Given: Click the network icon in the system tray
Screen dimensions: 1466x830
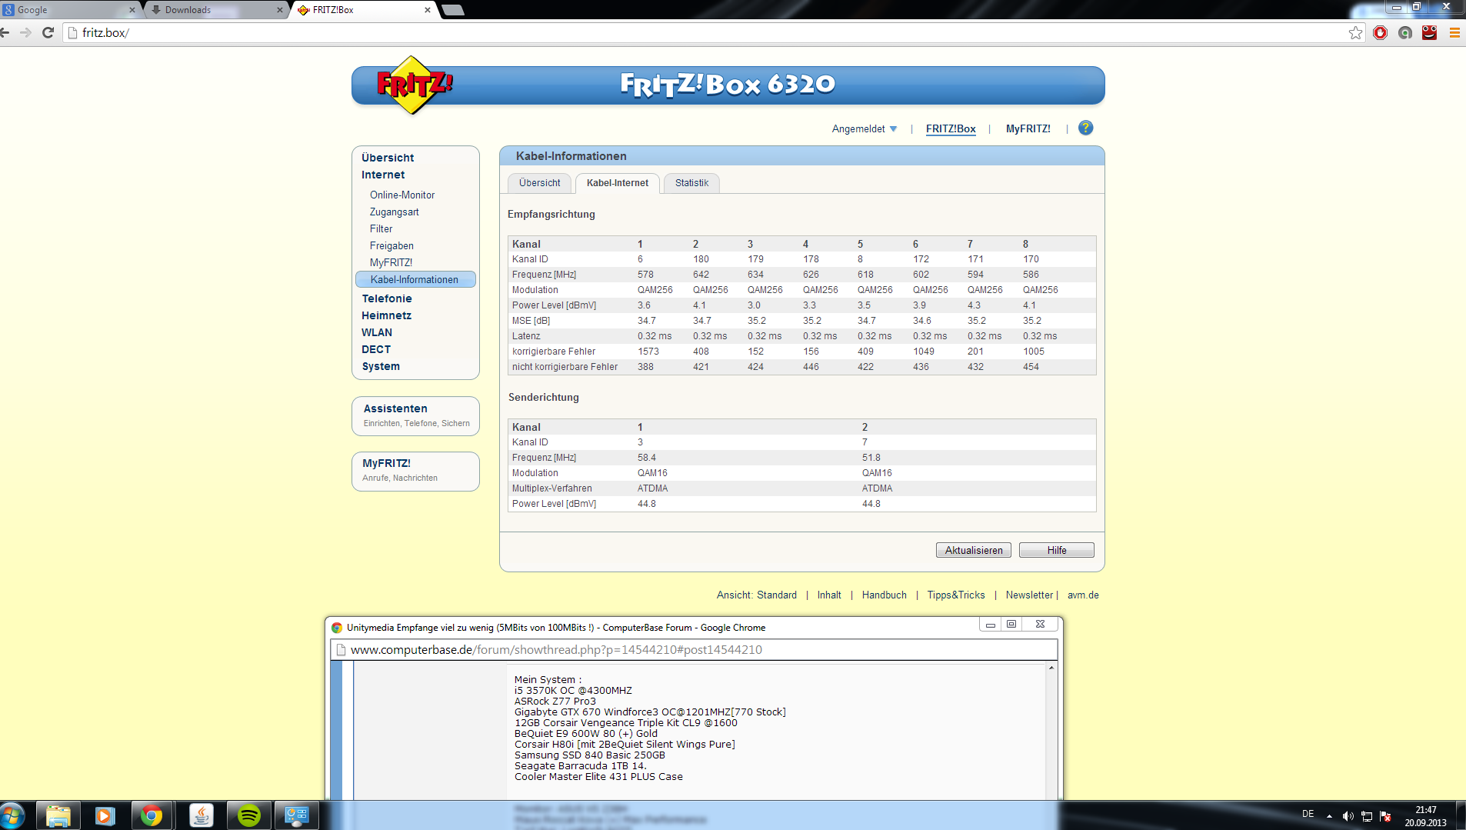Looking at the screenshot, I should click(x=1367, y=816).
